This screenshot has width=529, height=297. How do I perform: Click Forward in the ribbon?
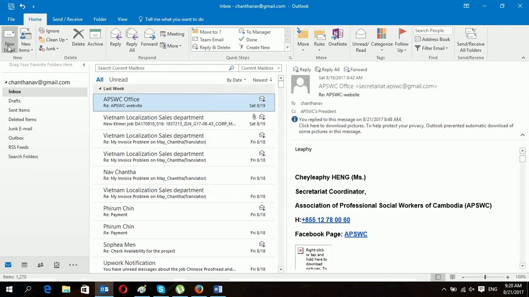(x=149, y=38)
